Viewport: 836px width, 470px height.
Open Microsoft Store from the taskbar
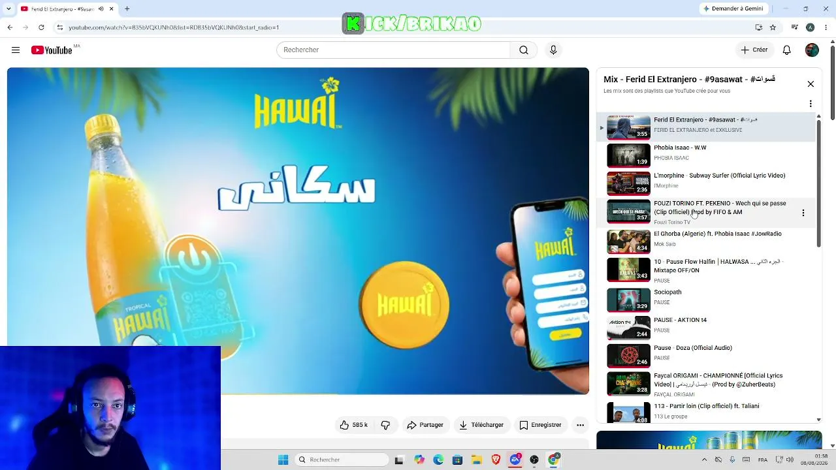click(457, 460)
